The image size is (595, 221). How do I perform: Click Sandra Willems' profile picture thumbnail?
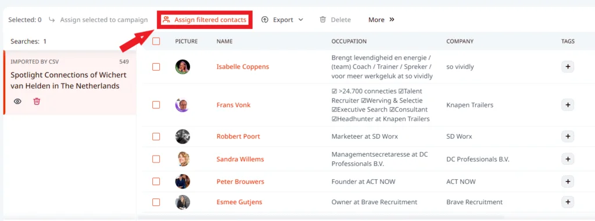(182, 159)
